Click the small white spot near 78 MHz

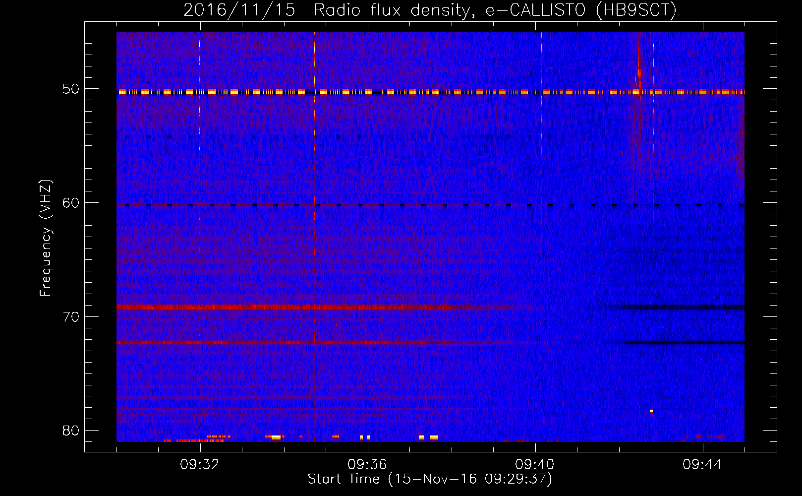(651, 411)
